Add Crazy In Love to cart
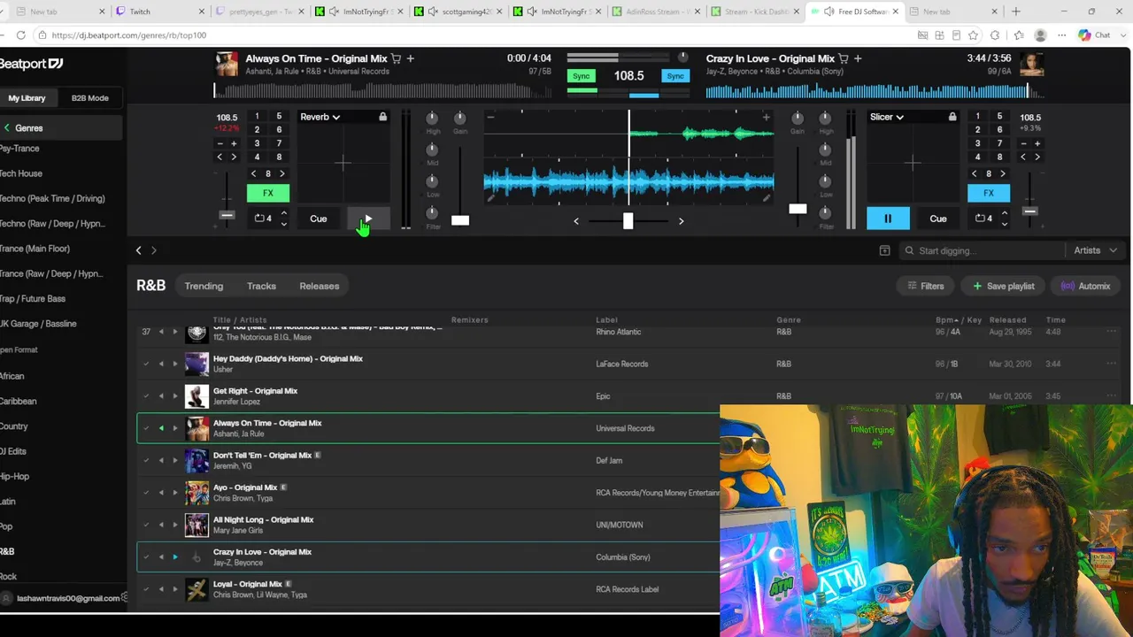The height and width of the screenshot is (637, 1133). 843,58
